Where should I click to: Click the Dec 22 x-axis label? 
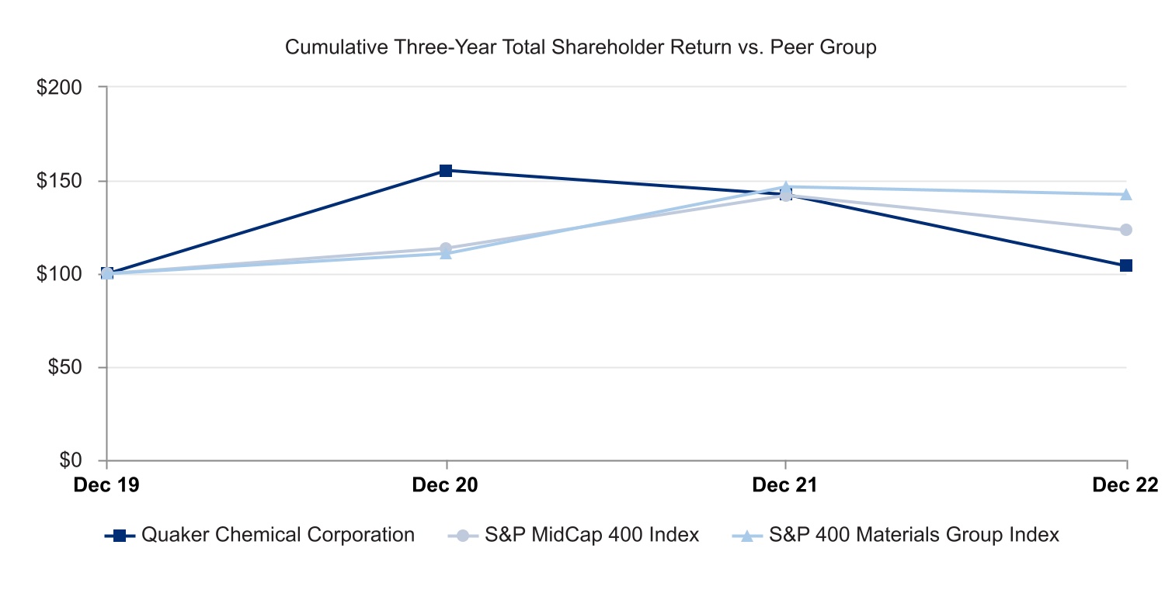tap(1125, 485)
